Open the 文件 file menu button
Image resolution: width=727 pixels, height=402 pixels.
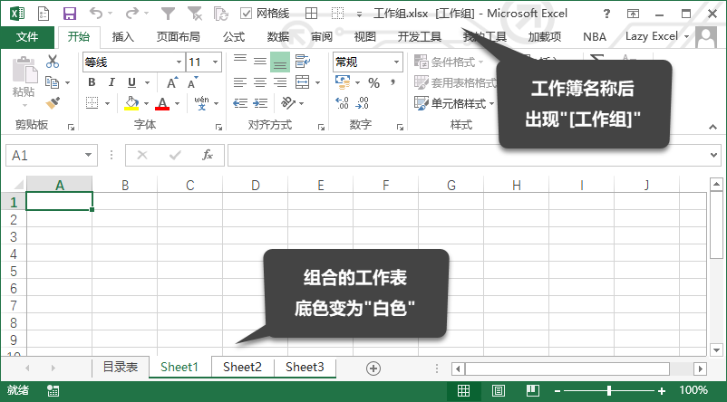click(28, 37)
